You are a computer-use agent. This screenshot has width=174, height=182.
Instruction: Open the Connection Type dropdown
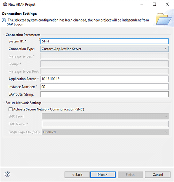coord(104,49)
